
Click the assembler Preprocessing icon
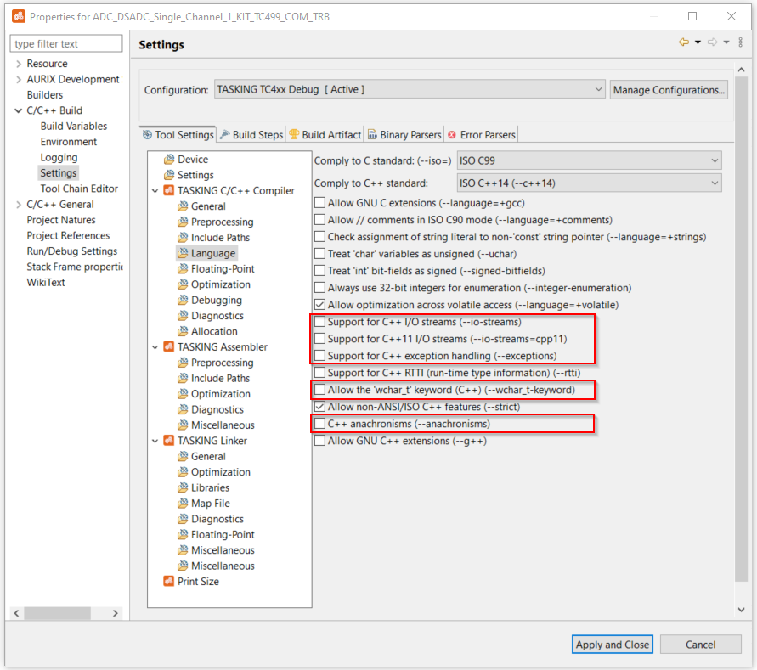[x=182, y=363]
